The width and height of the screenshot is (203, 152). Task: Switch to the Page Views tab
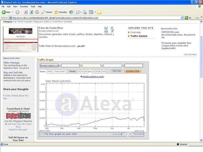pos(60,71)
